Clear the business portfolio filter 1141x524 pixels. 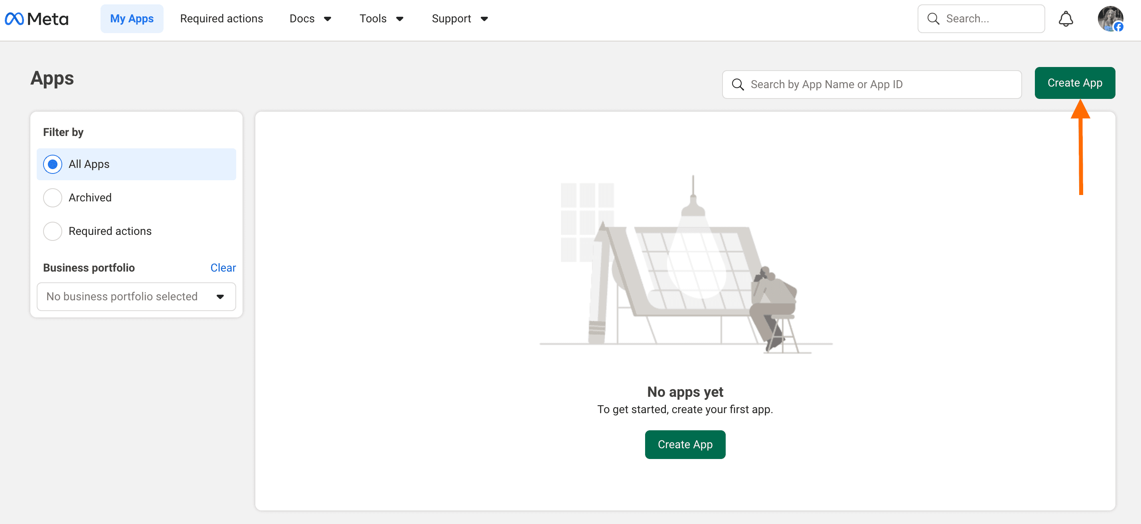click(x=223, y=268)
